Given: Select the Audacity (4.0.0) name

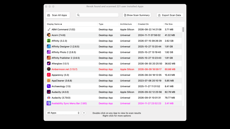Looking at the screenshot, I should (x=60, y=92).
